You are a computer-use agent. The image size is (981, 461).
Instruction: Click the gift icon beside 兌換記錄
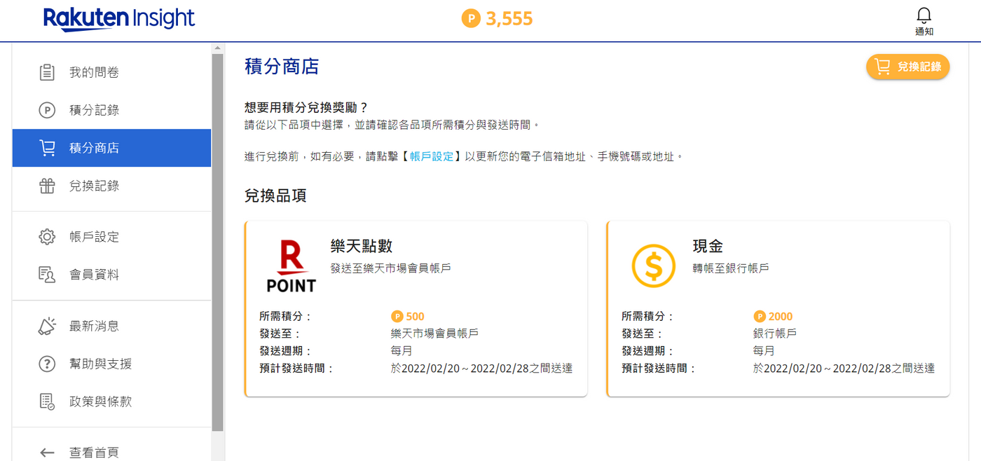tap(47, 186)
